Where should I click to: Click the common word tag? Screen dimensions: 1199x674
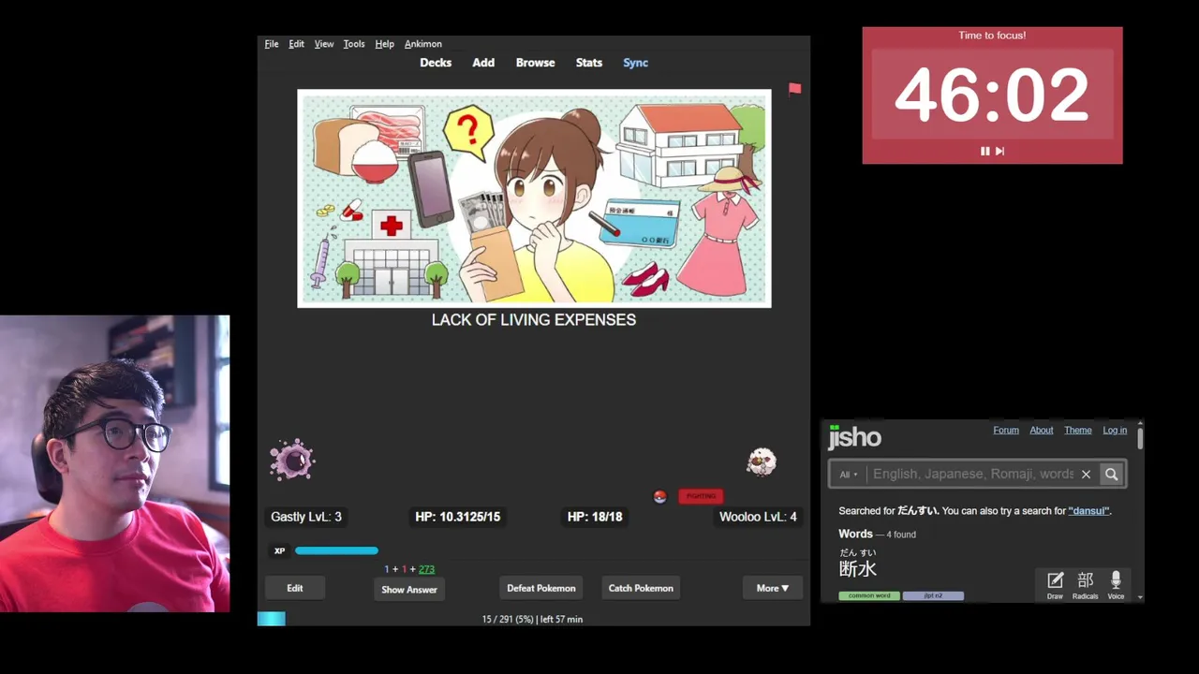pyautogui.click(x=869, y=595)
